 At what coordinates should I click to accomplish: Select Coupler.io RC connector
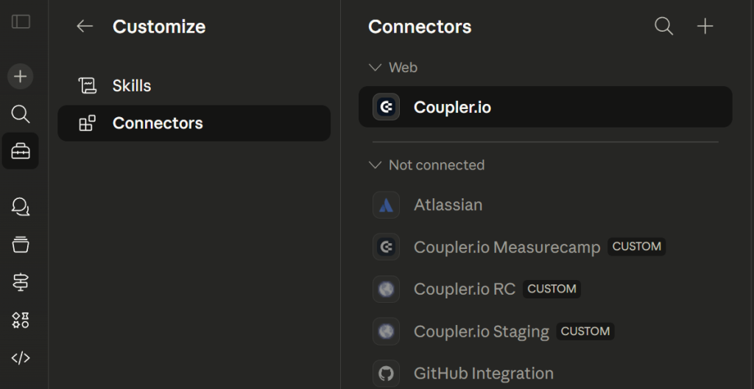point(464,289)
